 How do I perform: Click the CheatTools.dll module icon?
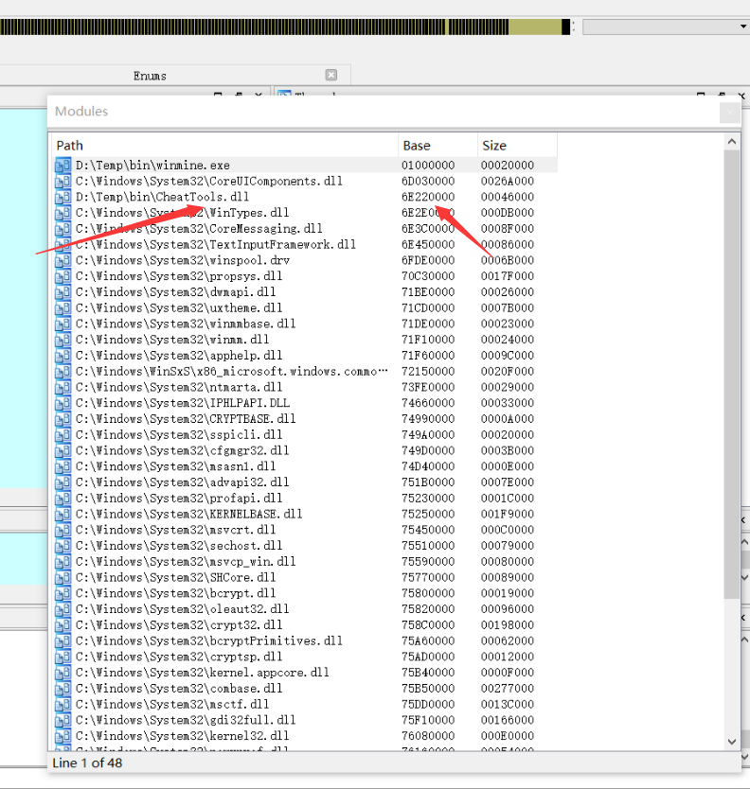click(x=63, y=197)
